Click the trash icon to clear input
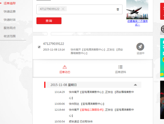Viewport: 164px width, 124px height. (x=118, y=9)
